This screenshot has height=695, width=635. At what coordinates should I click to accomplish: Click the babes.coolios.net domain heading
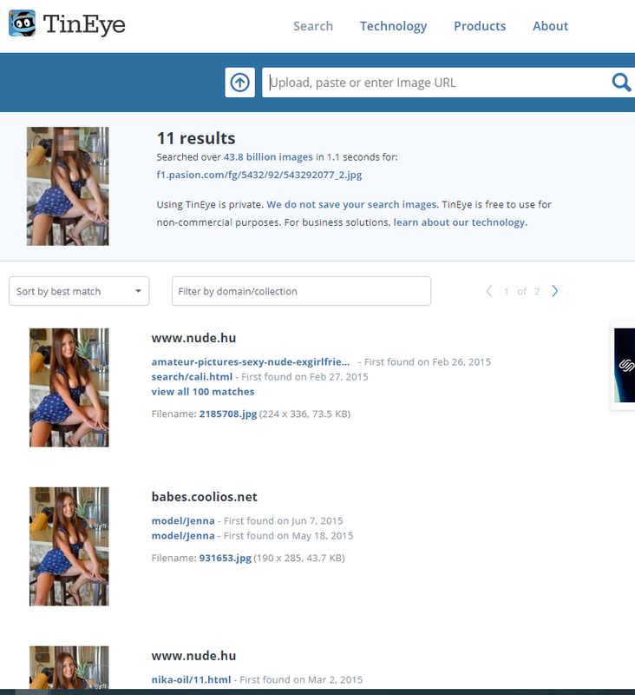(x=205, y=497)
